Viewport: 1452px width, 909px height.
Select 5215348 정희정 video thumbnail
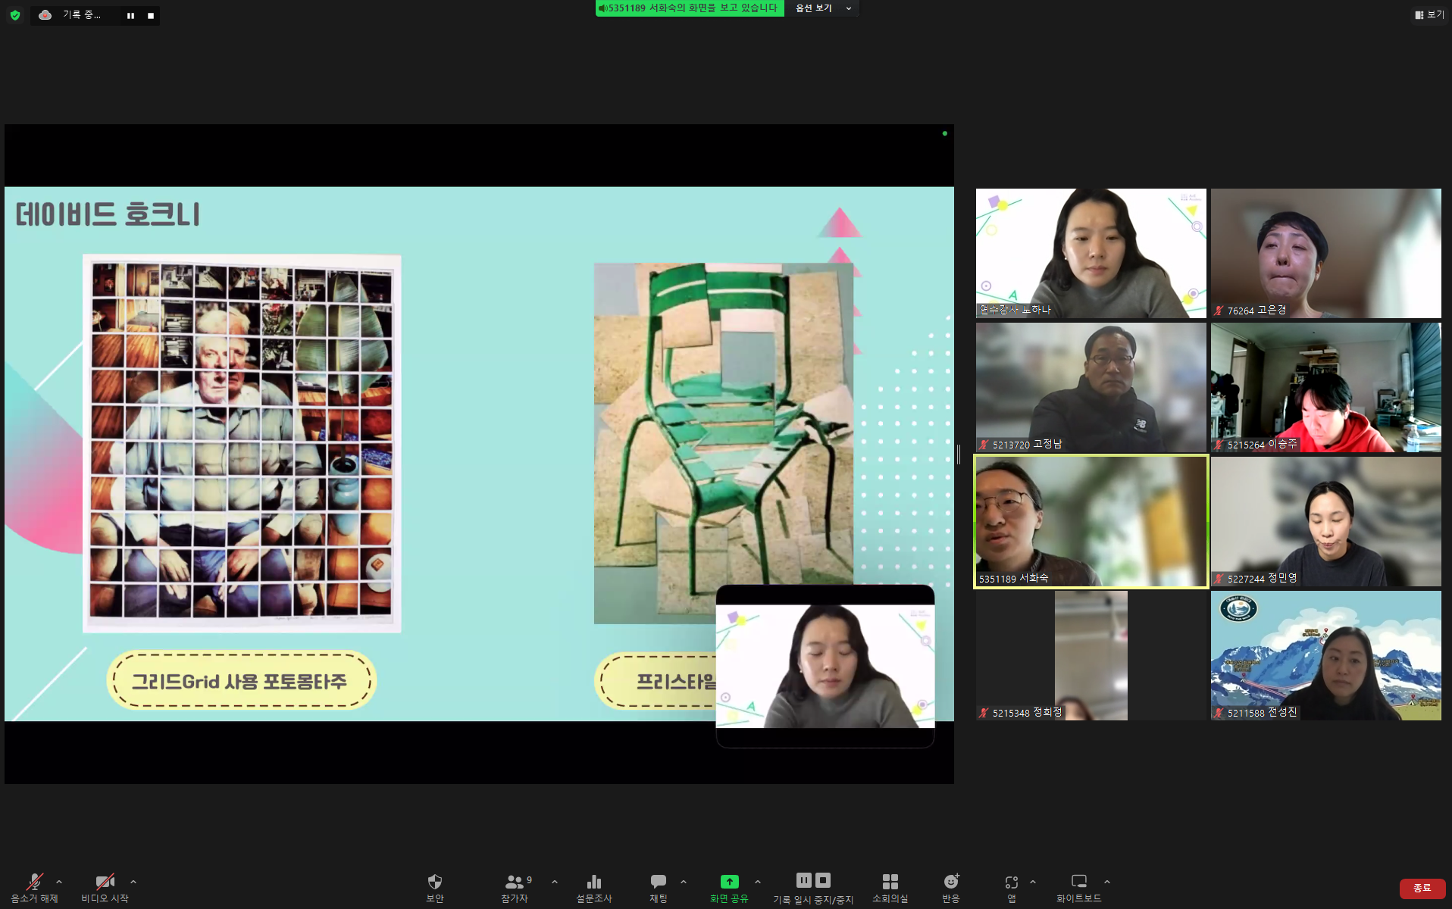pyautogui.click(x=1091, y=655)
